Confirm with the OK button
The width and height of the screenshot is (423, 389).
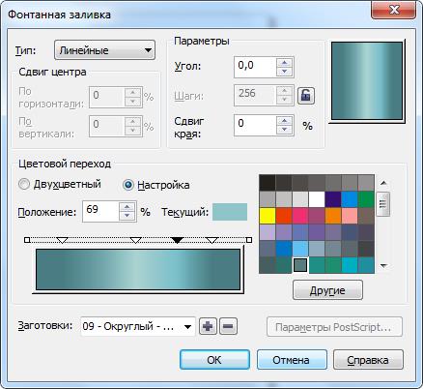[x=214, y=359]
